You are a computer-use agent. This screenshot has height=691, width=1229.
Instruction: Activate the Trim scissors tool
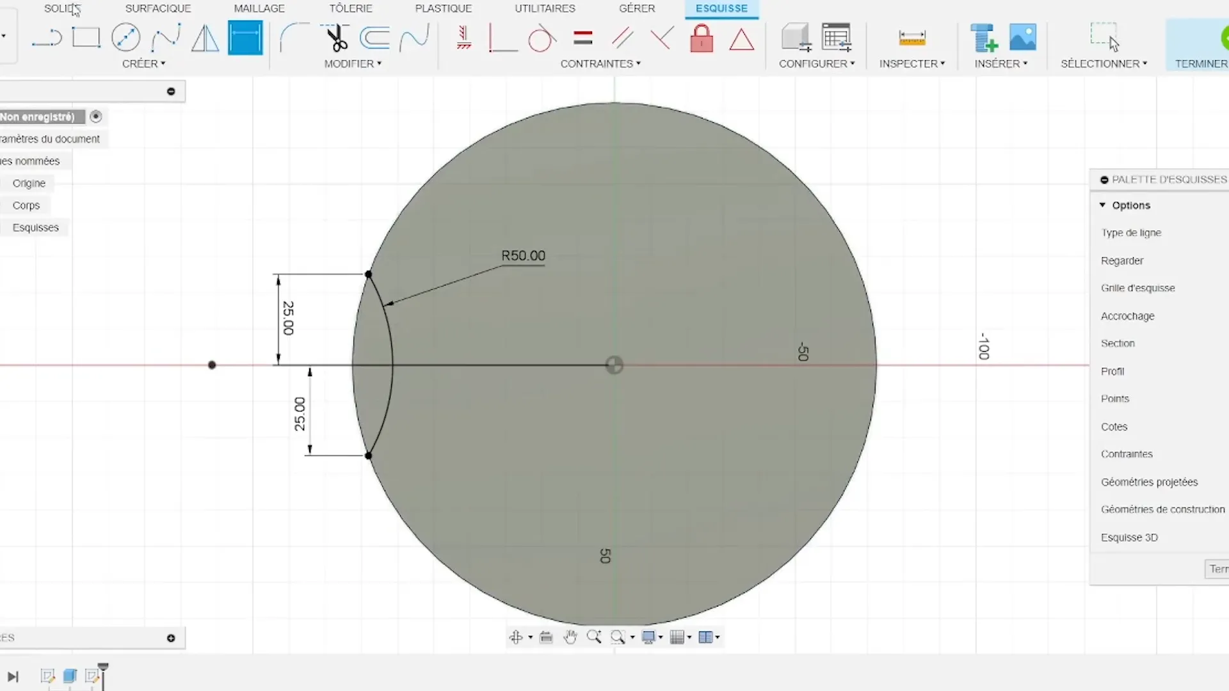pyautogui.click(x=335, y=38)
